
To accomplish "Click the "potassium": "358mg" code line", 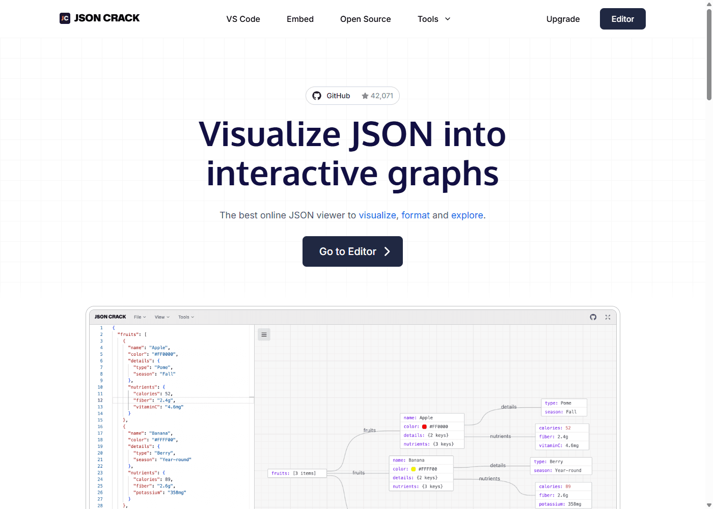I will coord(159,493).
